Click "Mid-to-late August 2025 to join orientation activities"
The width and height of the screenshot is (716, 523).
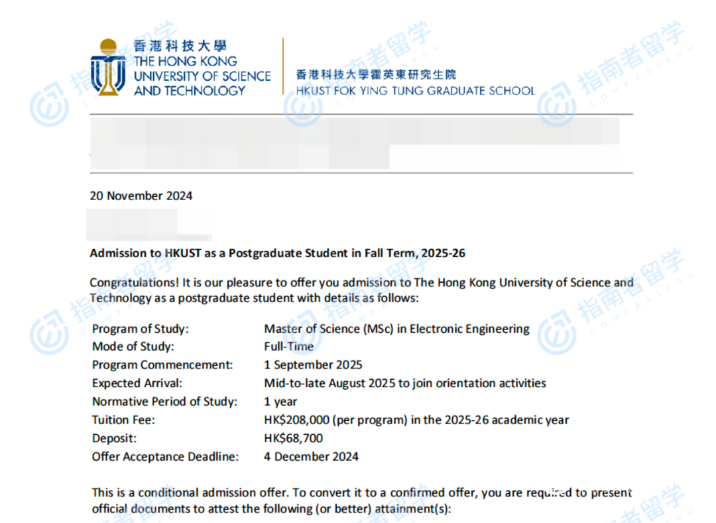point(405,383)
